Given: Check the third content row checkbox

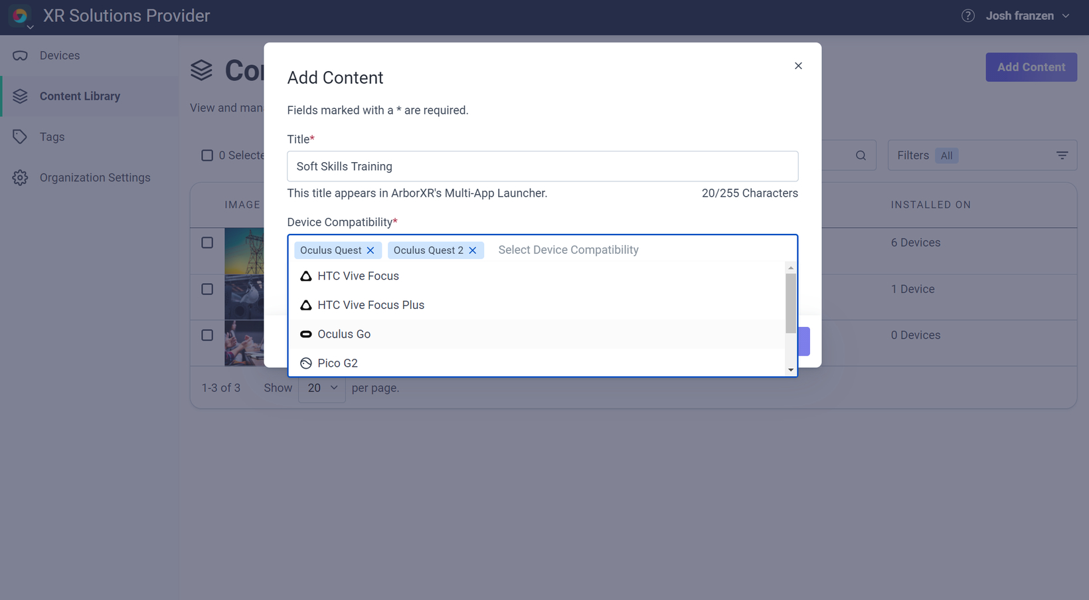Looking at the screenshot, I should 207,335.
